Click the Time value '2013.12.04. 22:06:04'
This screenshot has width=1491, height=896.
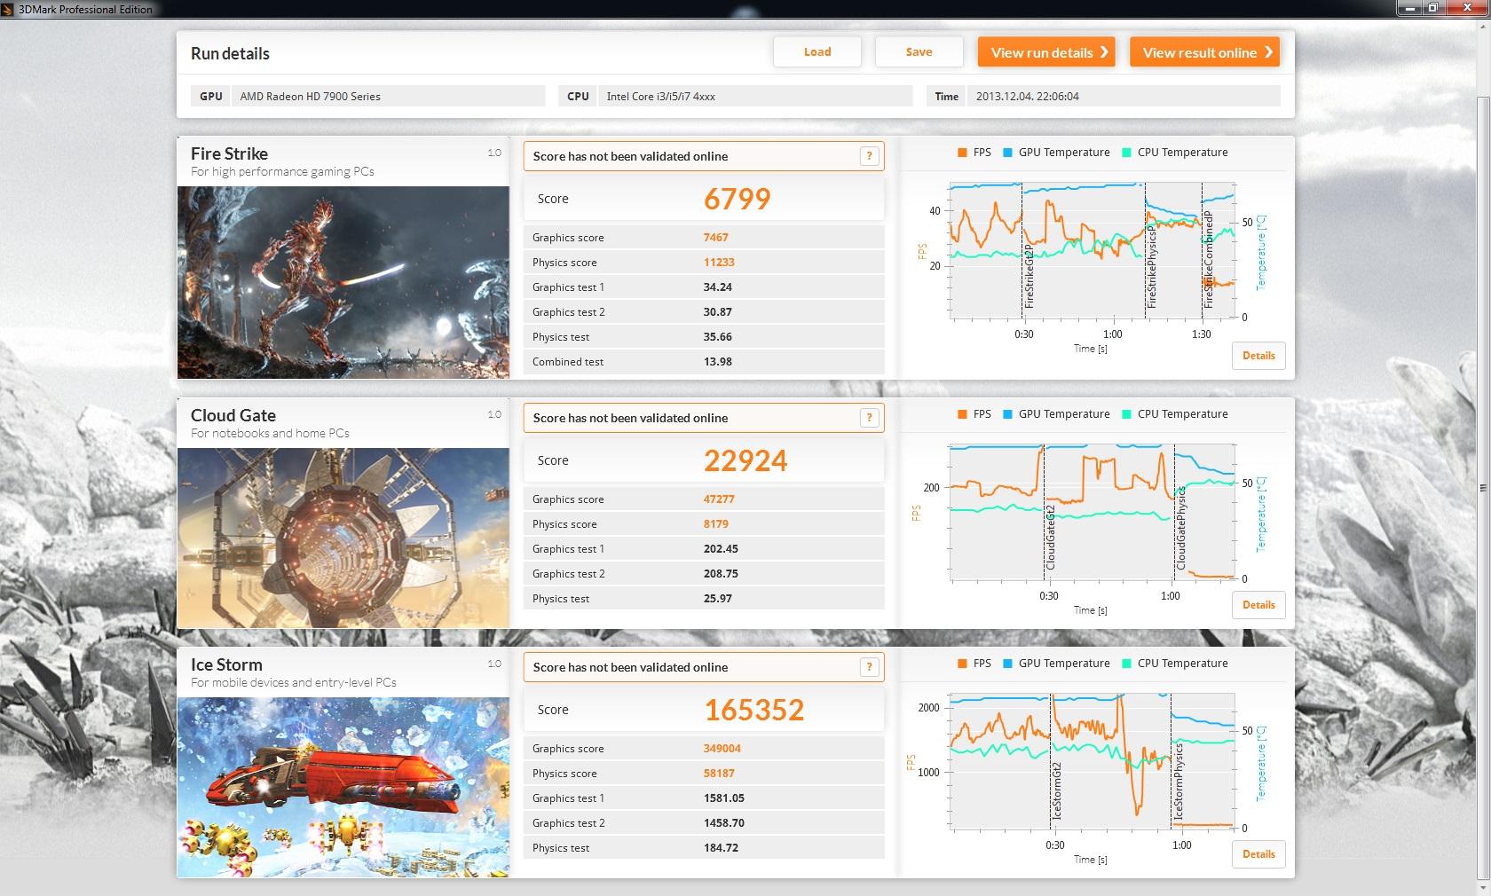[x=1028, y=96]
